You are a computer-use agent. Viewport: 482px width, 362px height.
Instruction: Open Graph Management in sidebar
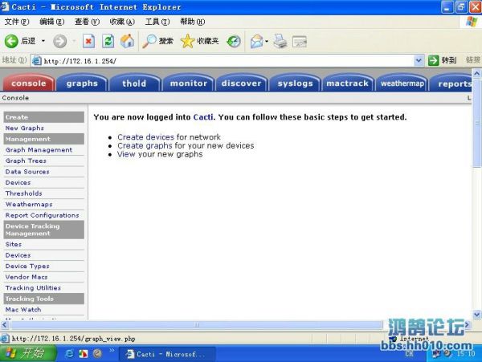click(39, 150)
